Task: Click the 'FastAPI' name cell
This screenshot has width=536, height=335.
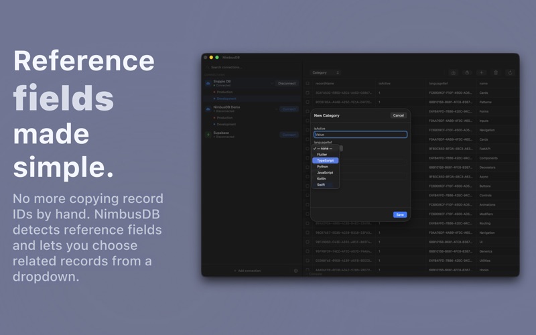Action: click(485, 149)
